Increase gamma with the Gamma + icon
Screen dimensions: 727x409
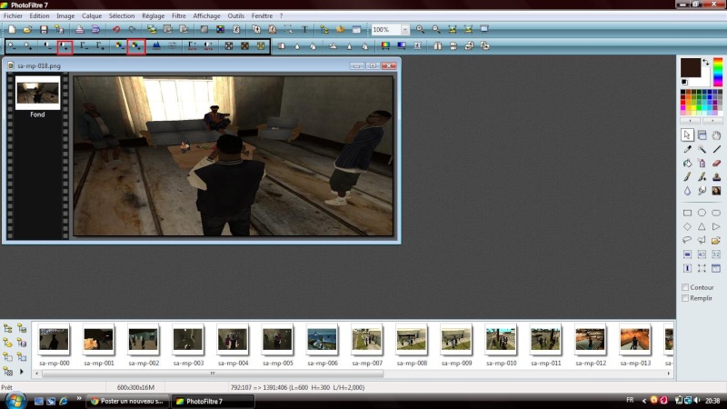click(100, 46)
